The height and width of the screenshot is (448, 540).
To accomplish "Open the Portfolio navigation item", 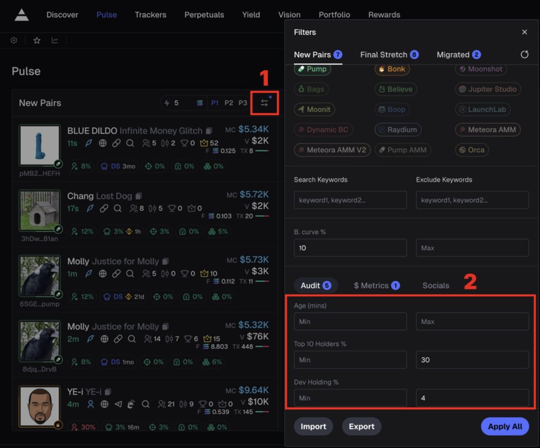I will coord(334,15).
